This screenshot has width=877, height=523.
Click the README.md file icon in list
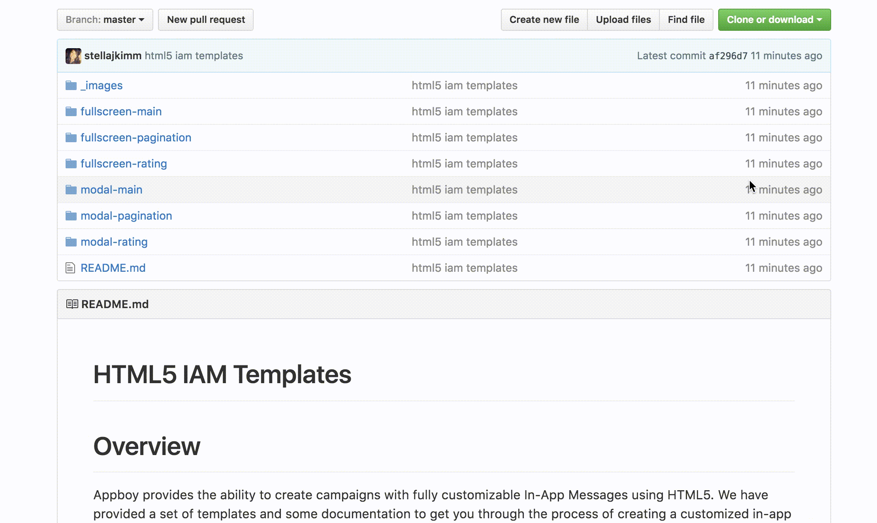tap(70, 268)
